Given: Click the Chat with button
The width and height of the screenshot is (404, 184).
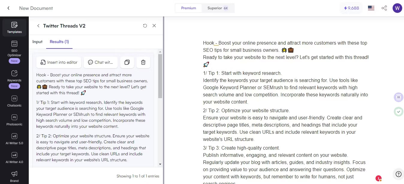Looking at the screenshot, I should pos(100,62).
